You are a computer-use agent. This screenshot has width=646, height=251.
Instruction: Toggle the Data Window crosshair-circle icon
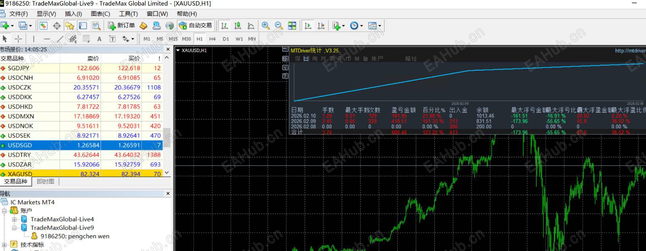coord(57,26)
